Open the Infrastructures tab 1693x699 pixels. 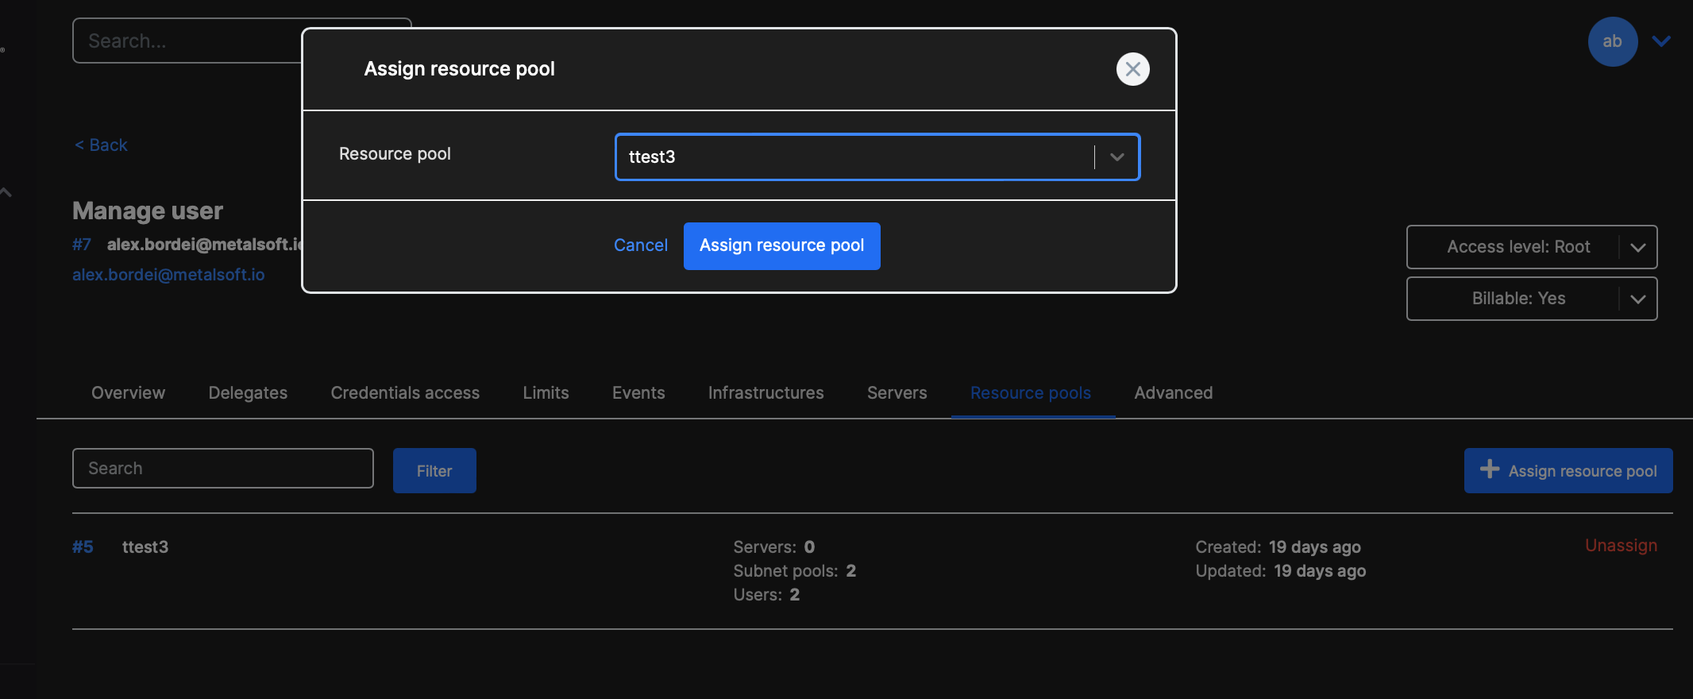tap(766, 392)
